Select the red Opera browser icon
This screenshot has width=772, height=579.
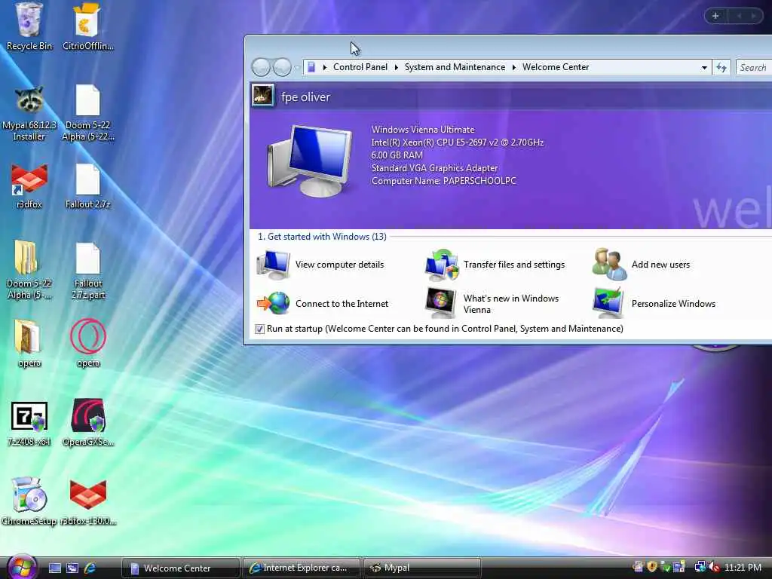tap(87, 336)
